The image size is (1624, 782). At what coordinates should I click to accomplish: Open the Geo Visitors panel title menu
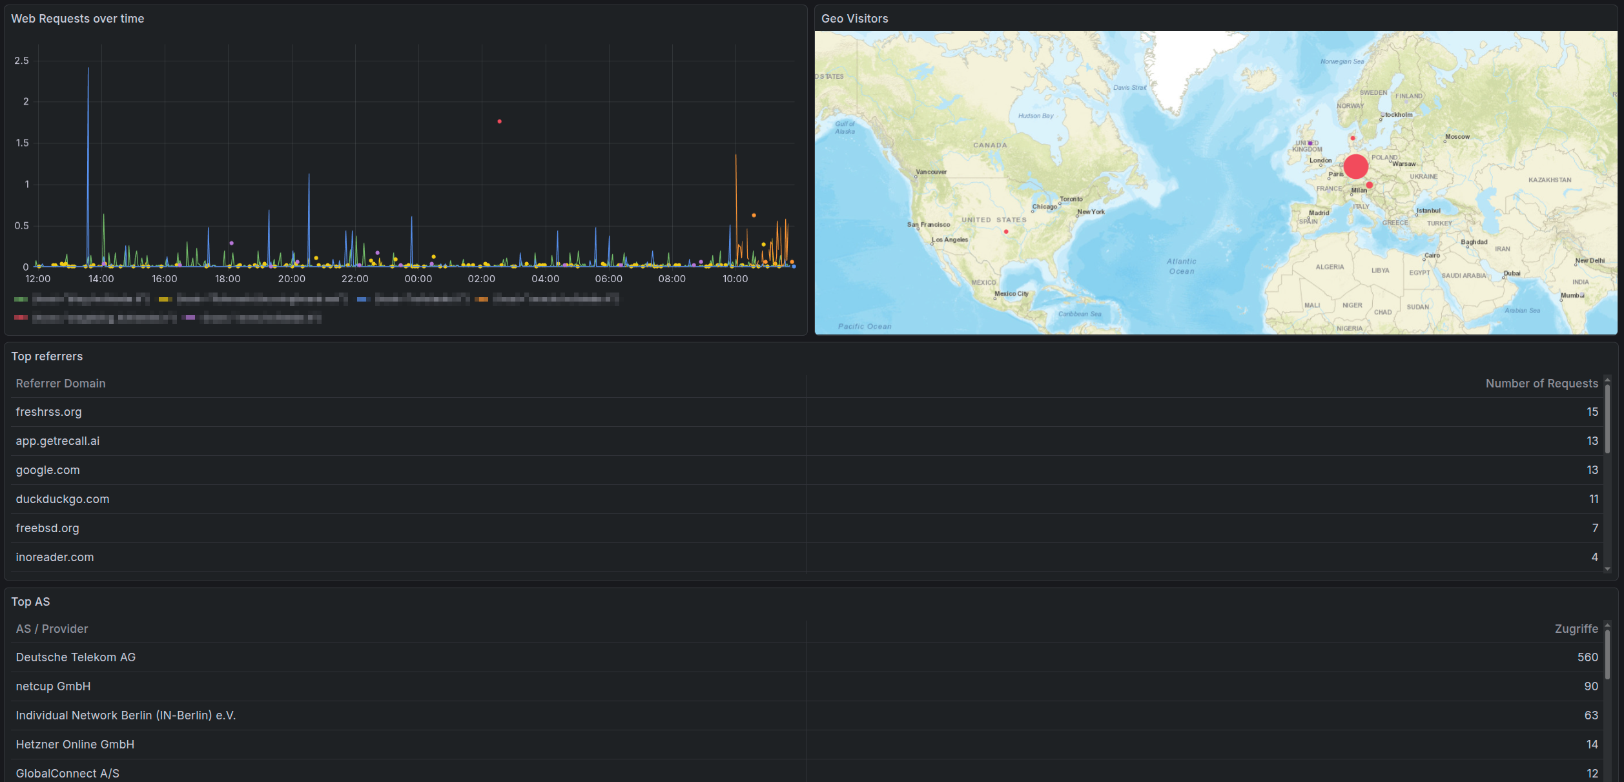tap(854, 19)
